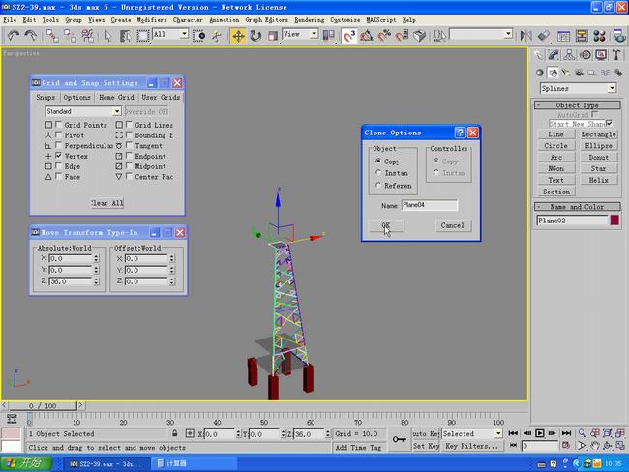Select Reference radio in Clone Options
The image size is (629, 472).
[378, 186]
